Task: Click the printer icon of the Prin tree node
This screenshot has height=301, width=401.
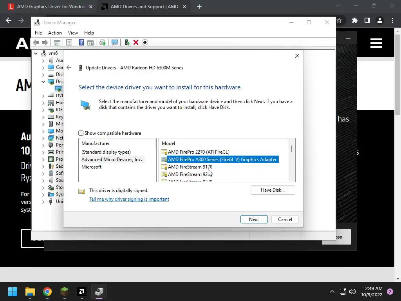Action: point(51,152)
